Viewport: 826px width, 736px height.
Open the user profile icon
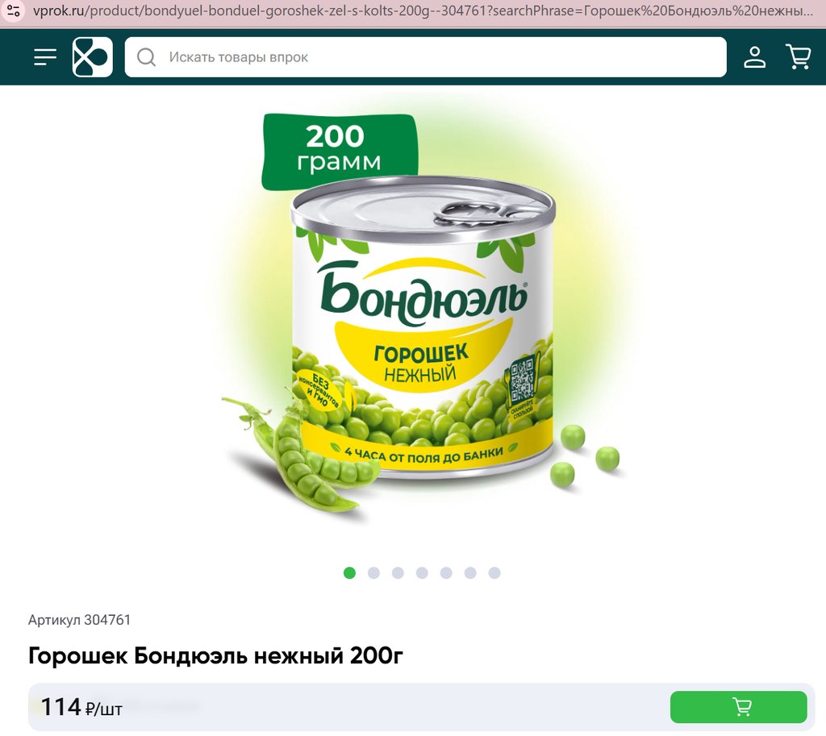pyautogui.click(x=754, y=57)
